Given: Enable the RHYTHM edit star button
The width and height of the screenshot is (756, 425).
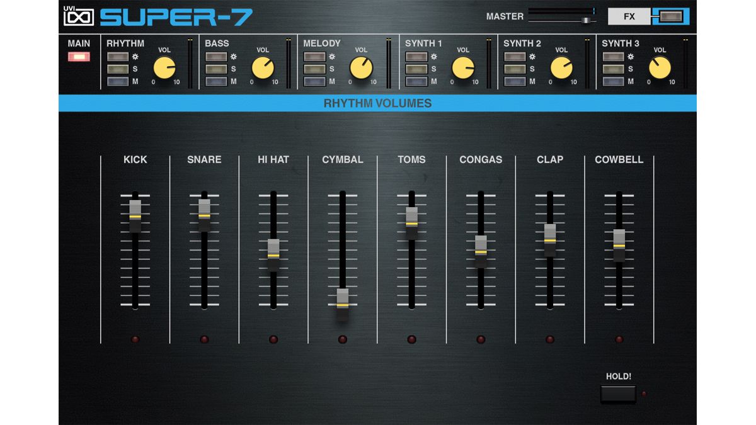Looking at the screenshot, I should 117,57.
